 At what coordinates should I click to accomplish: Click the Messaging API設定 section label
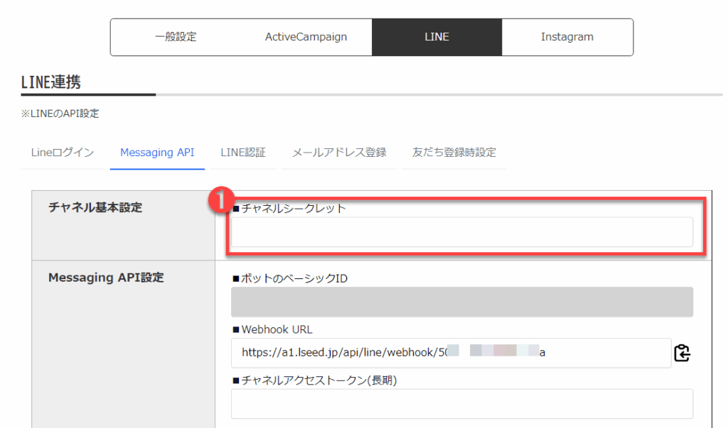click(x=106, y=278)
